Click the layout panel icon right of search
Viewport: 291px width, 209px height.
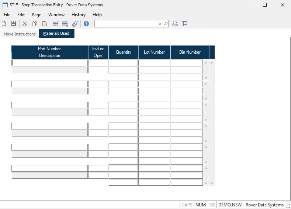point(184,24)
